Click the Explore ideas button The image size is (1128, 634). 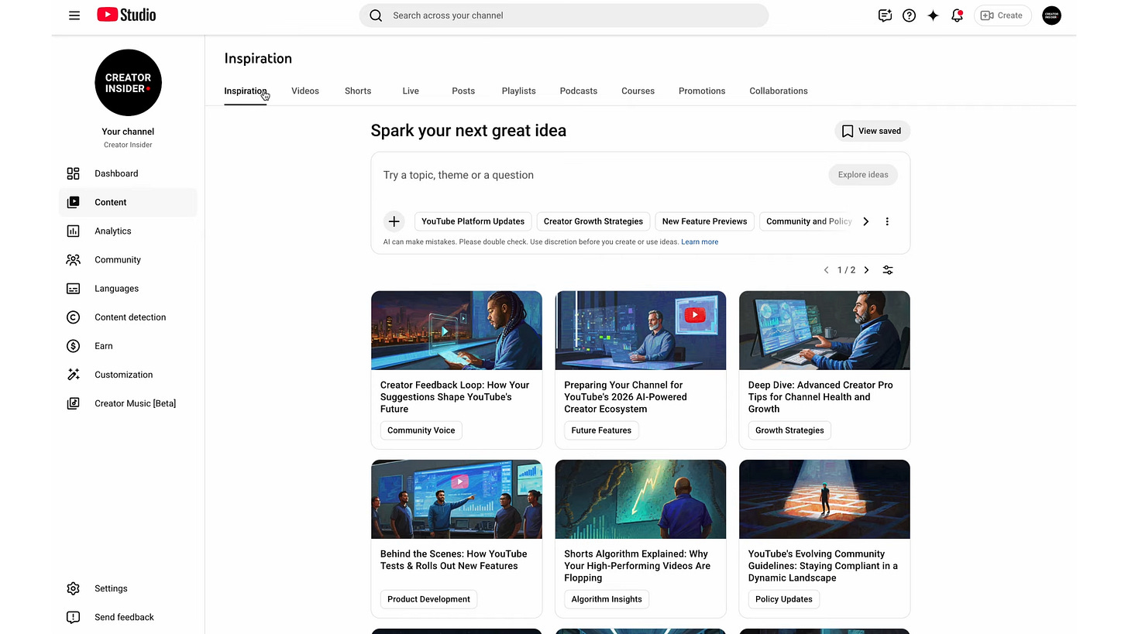[863, 175]
